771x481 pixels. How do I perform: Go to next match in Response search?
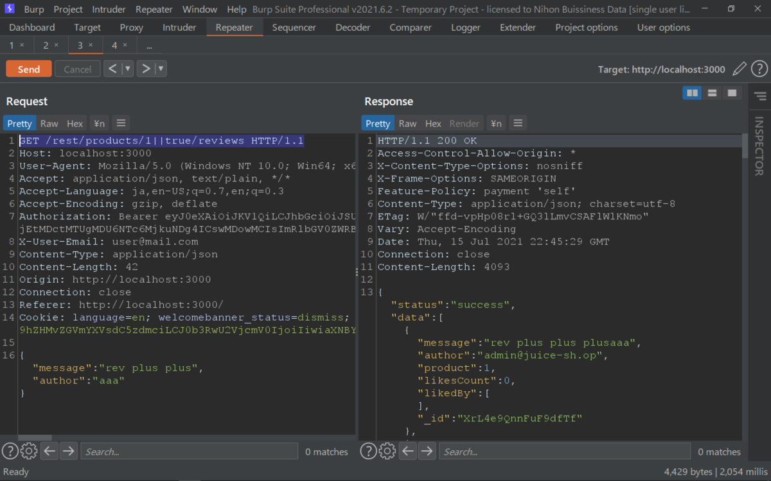427,451
